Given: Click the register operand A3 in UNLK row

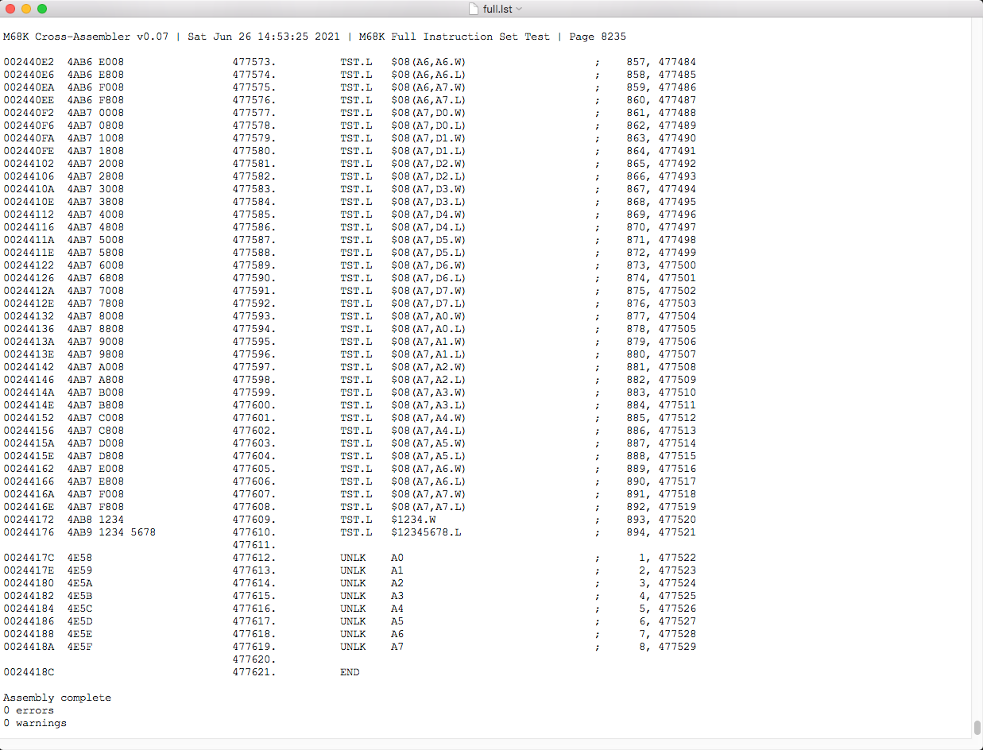Looking at the screenshot, I should click(x=397, y=596).
